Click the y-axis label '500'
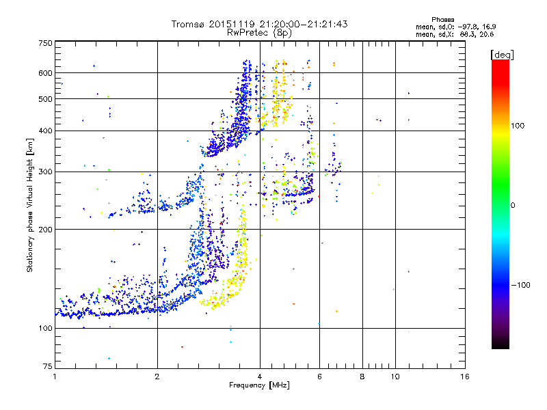547x410 pixels. click(45, 99)
